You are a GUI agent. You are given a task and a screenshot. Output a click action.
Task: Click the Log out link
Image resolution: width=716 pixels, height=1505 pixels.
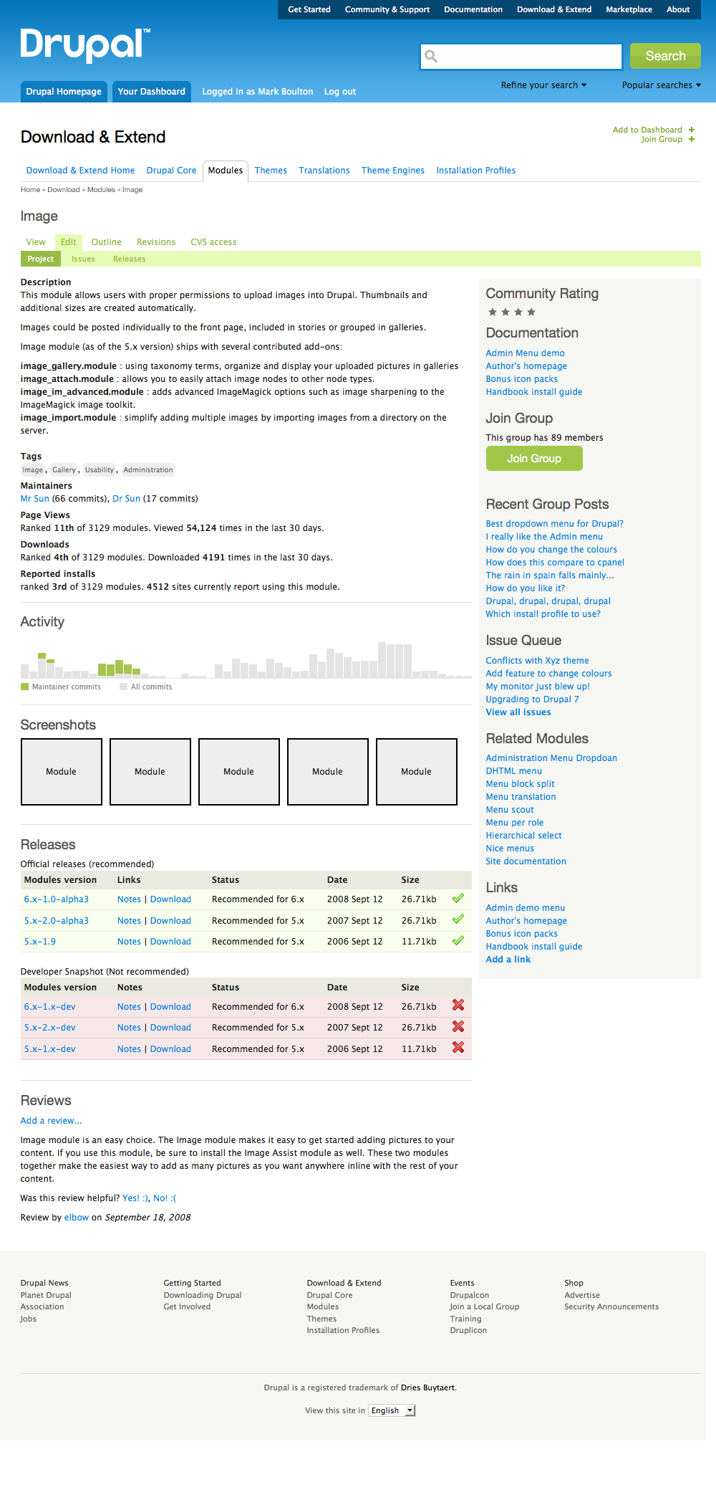point(340,92)
